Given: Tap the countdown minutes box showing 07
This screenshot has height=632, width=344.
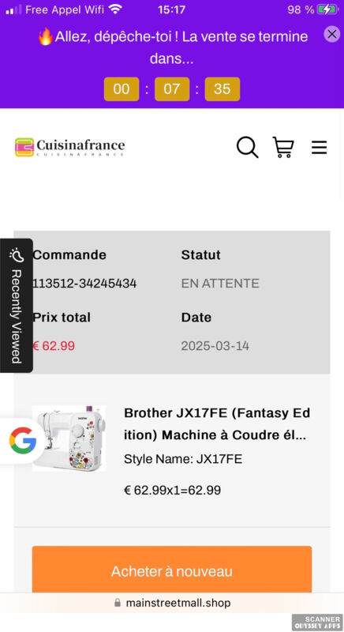Looking at the screenshot, I should (x=172, y=89).
